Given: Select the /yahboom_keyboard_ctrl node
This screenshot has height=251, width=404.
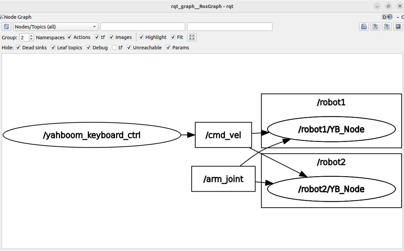Looking at the screenshot, I should pyautogui.click(x=92, y=135).
